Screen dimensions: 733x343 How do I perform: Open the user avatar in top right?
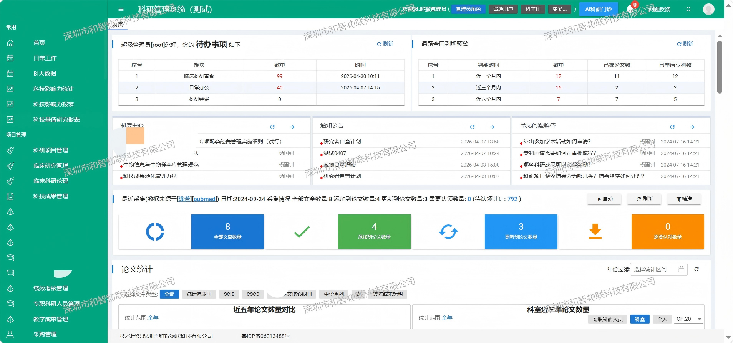click(x=709, y=9)
